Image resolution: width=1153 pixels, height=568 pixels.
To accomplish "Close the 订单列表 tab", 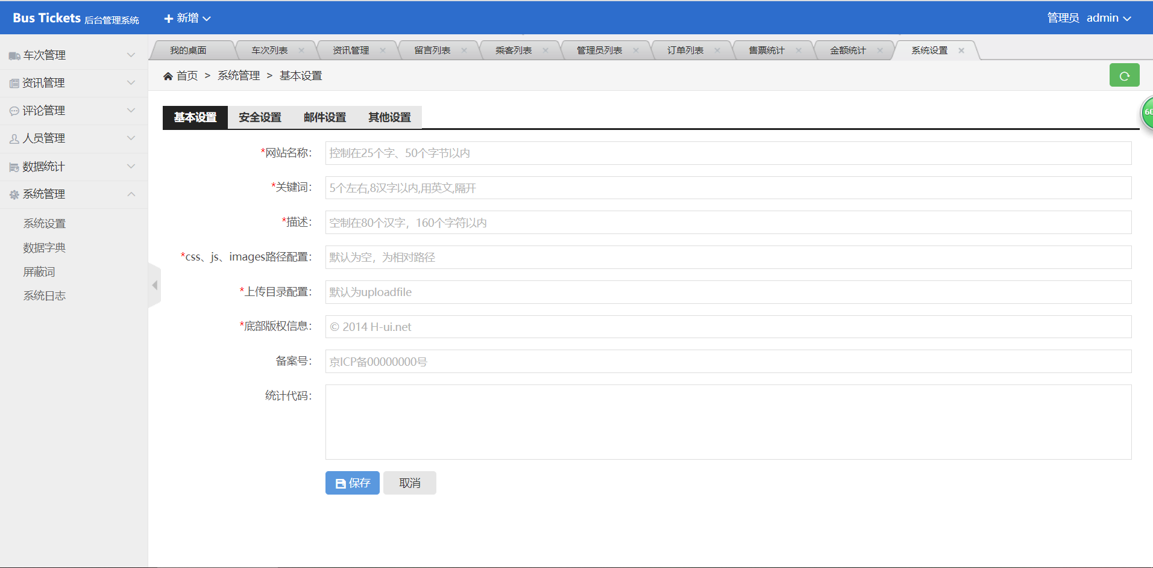I will [717, 51].
